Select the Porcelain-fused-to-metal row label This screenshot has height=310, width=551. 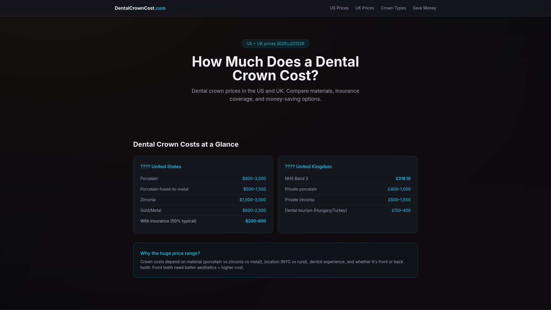[x=164, y=189]
